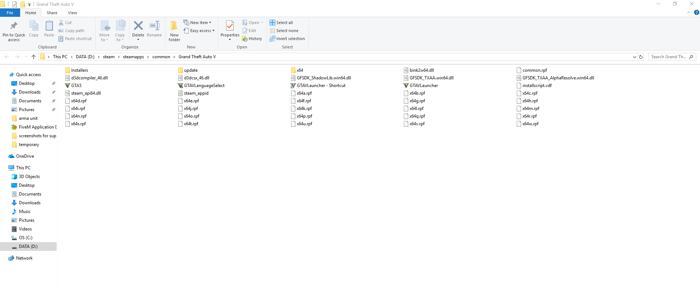
Task: Open Videos folder in the sidebar
Action: 22,229
